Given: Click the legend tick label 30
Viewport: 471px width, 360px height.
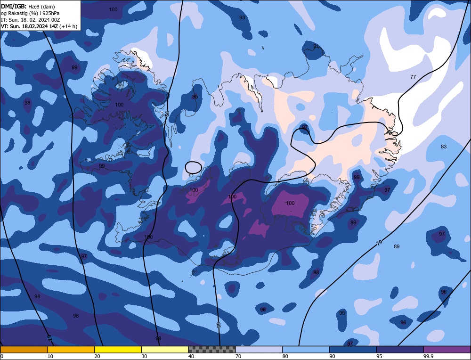Looking at the screenshot, I should point(144,356).
